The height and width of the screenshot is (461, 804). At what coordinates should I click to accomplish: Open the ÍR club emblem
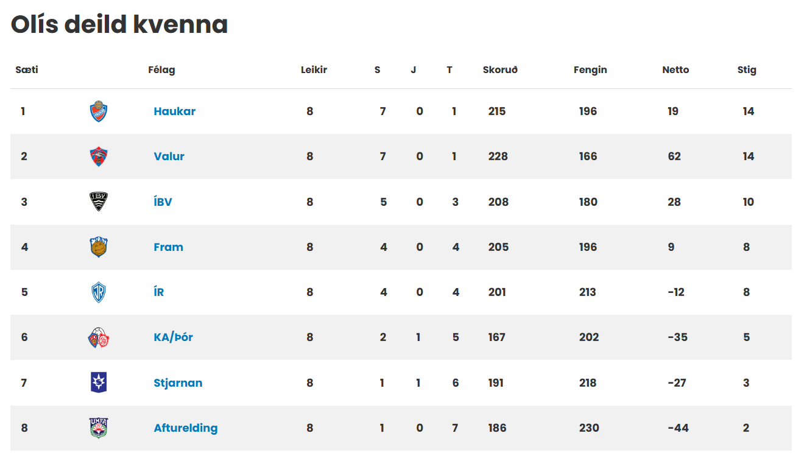(x=98, y=292)
